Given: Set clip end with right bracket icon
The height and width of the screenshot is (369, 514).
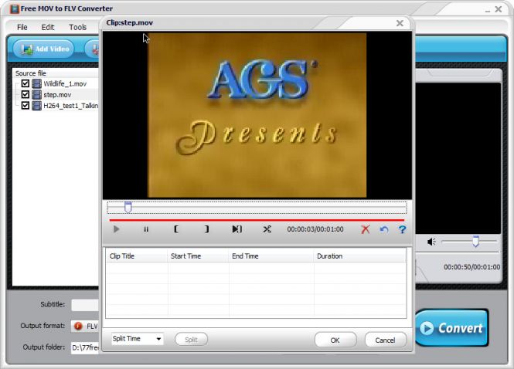Looking at the screenshot, I should 206,229.
